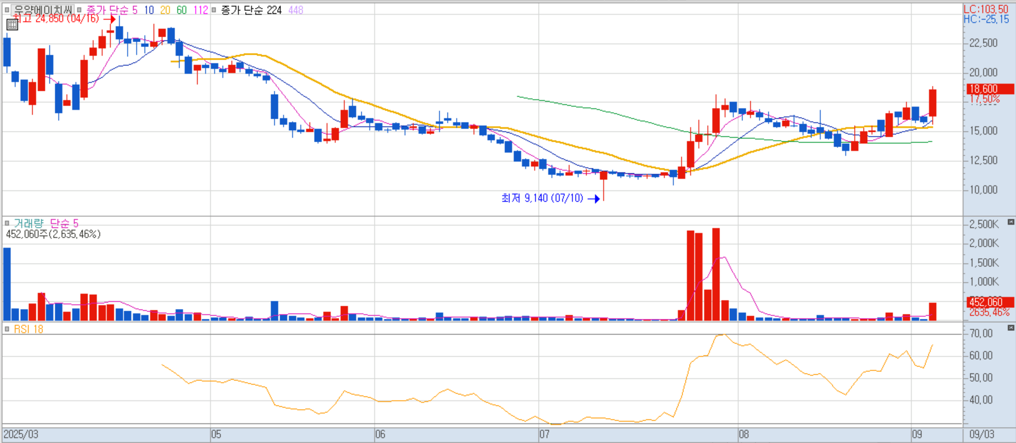
Task: Click the 50.00 RSI axis label
Action: (980, 377)
